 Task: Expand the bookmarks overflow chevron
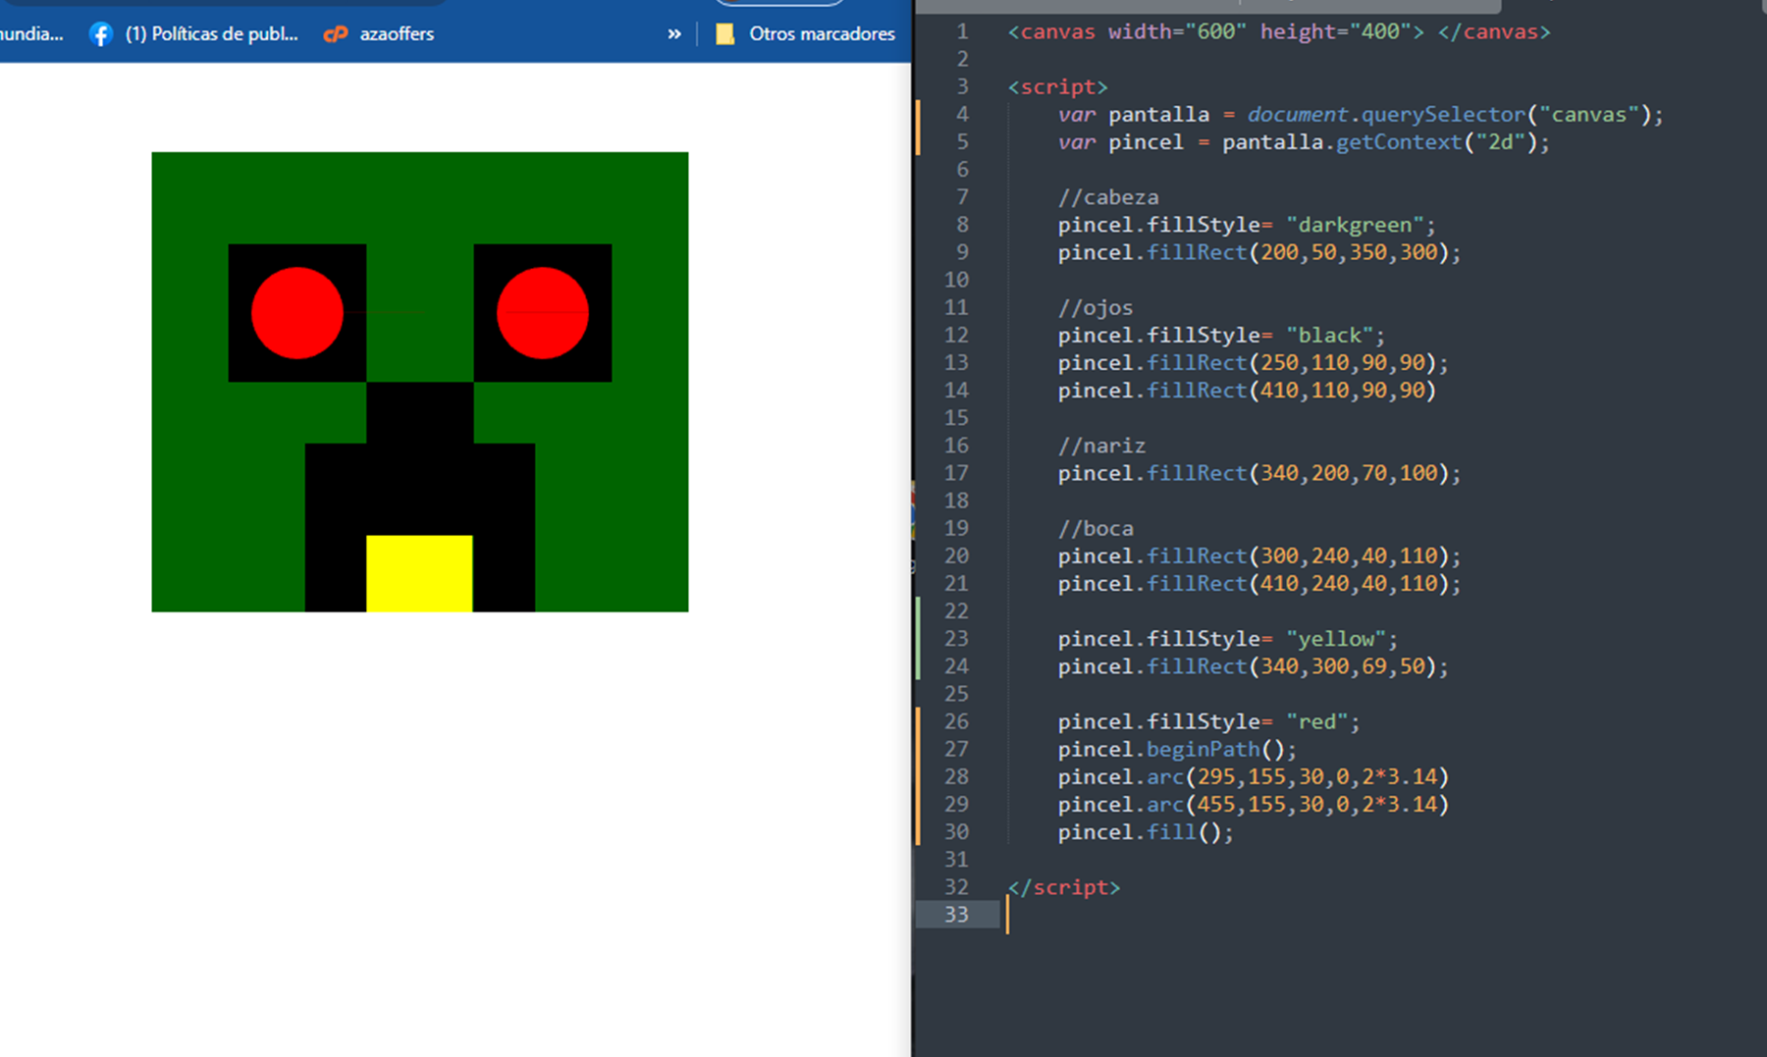pyautogui.click(x=674, y=33)
